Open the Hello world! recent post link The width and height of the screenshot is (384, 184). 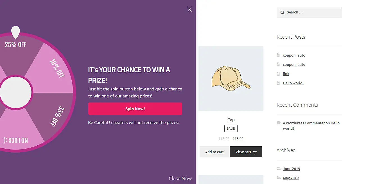pos(293,83)
